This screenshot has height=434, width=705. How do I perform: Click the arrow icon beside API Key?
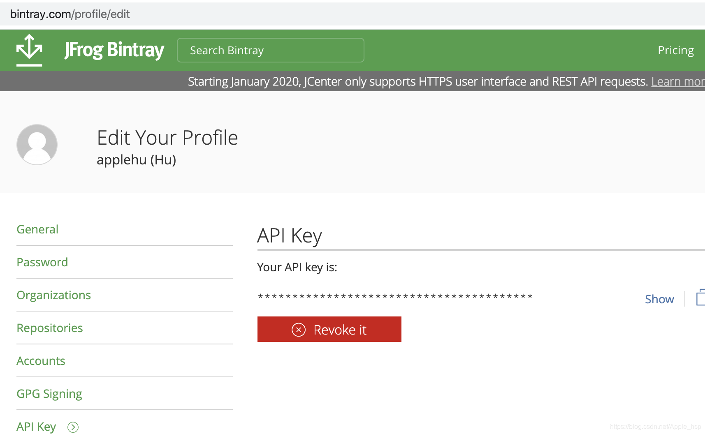coord(73,427)
